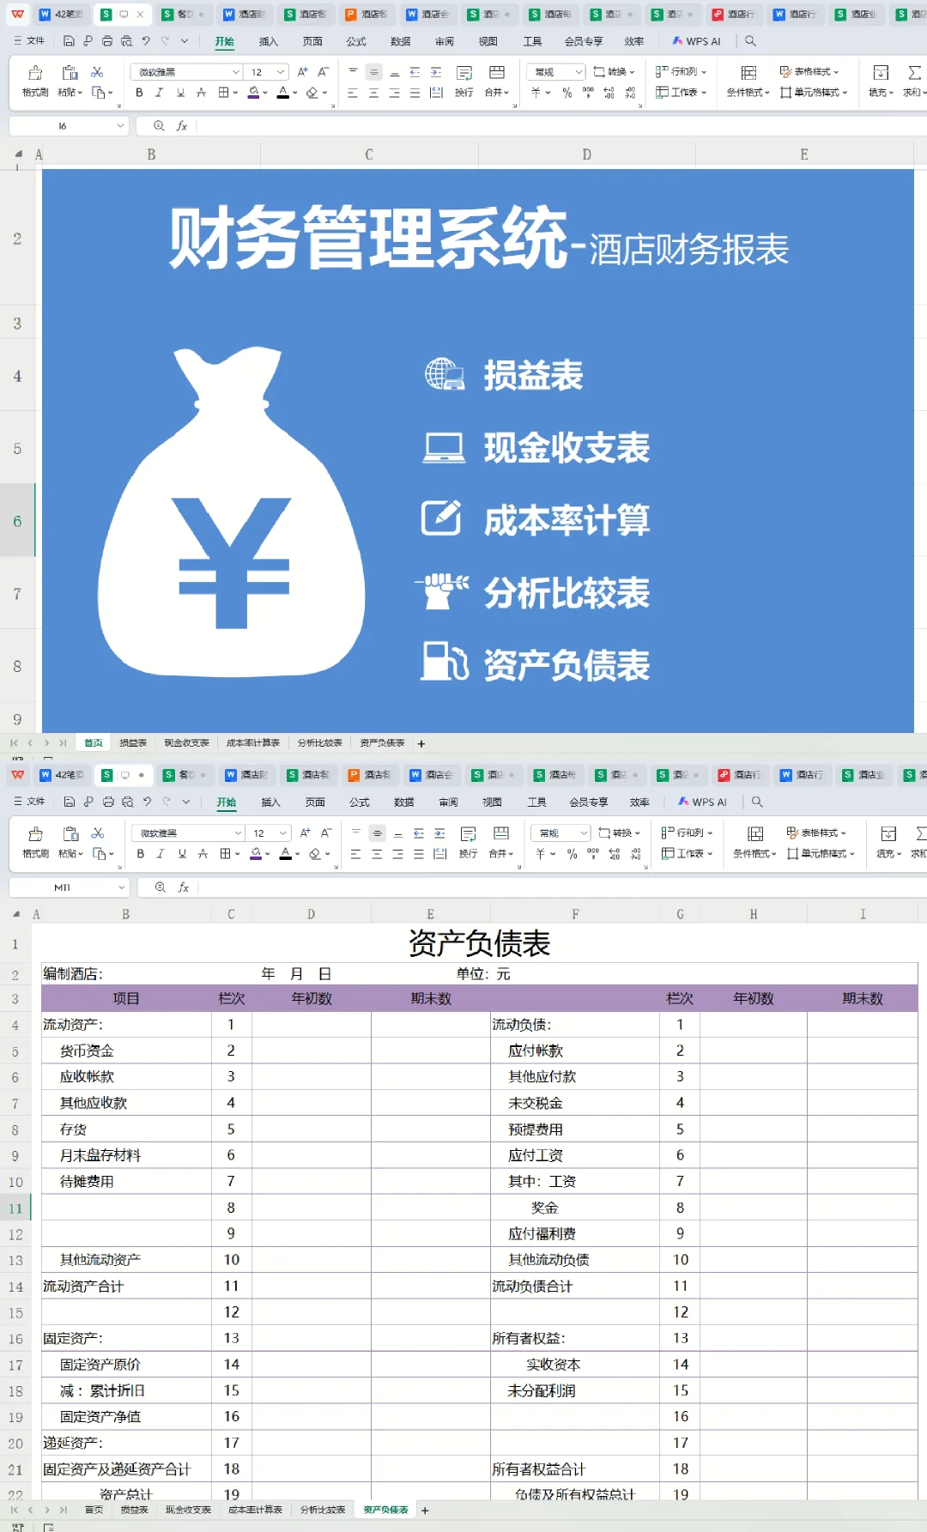Expand Rows and Columns (行和列) in the lower window
This screenshot has height=1532, width=927.
688,833
